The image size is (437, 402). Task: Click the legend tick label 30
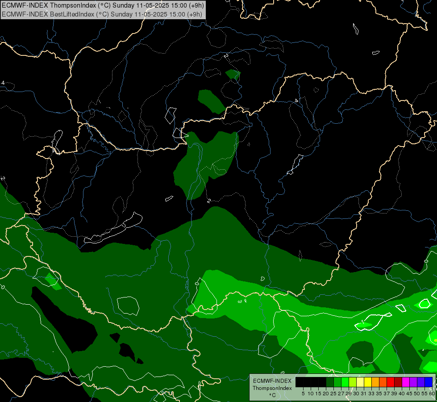click(x=356, y=394)
